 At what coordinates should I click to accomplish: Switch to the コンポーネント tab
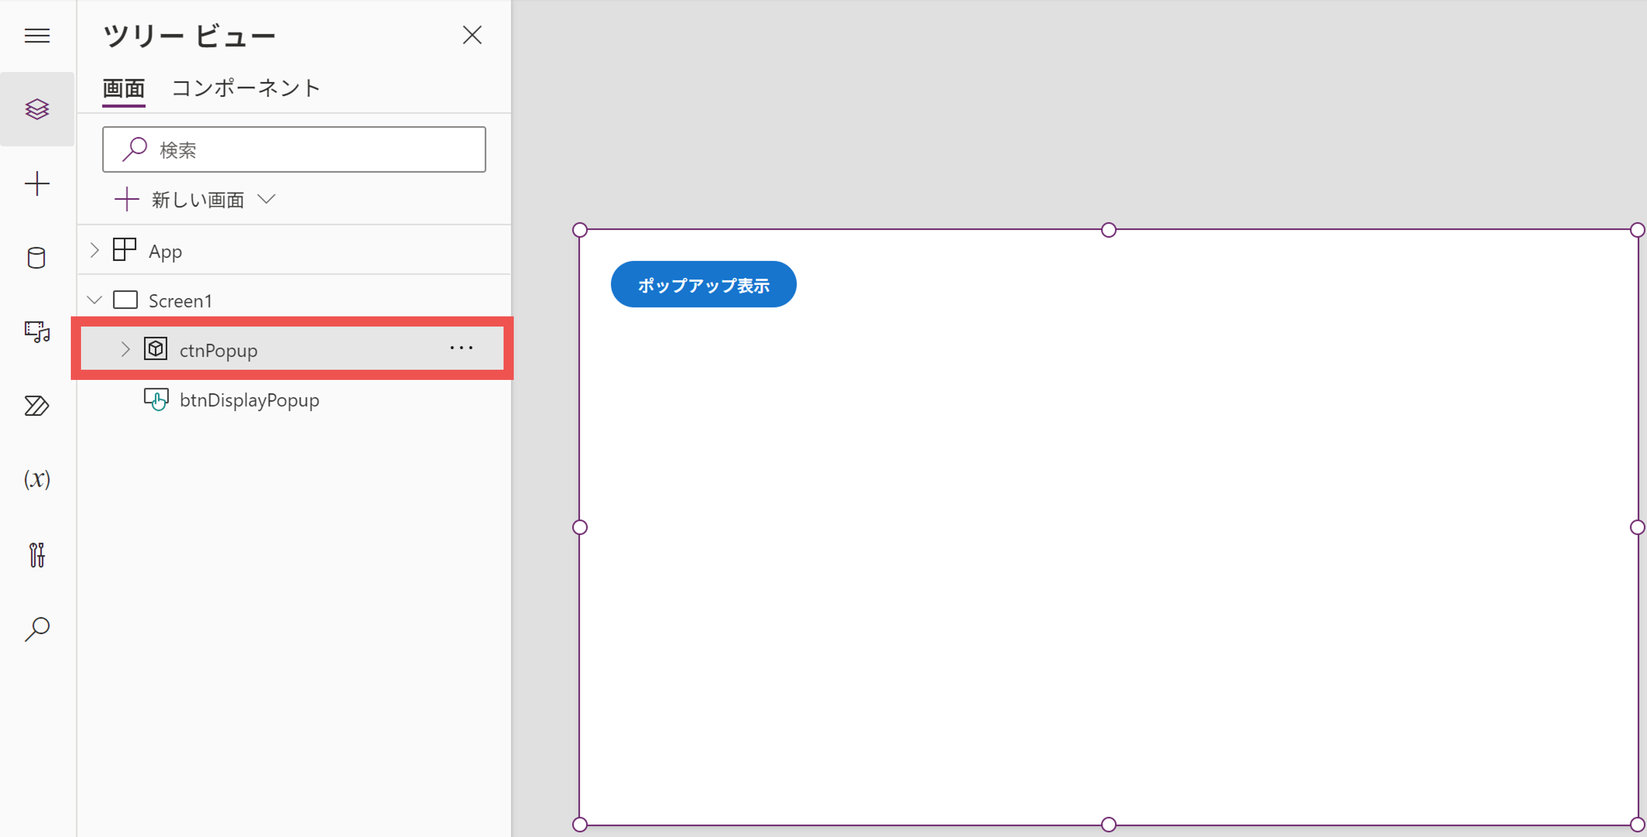[246, 88]
